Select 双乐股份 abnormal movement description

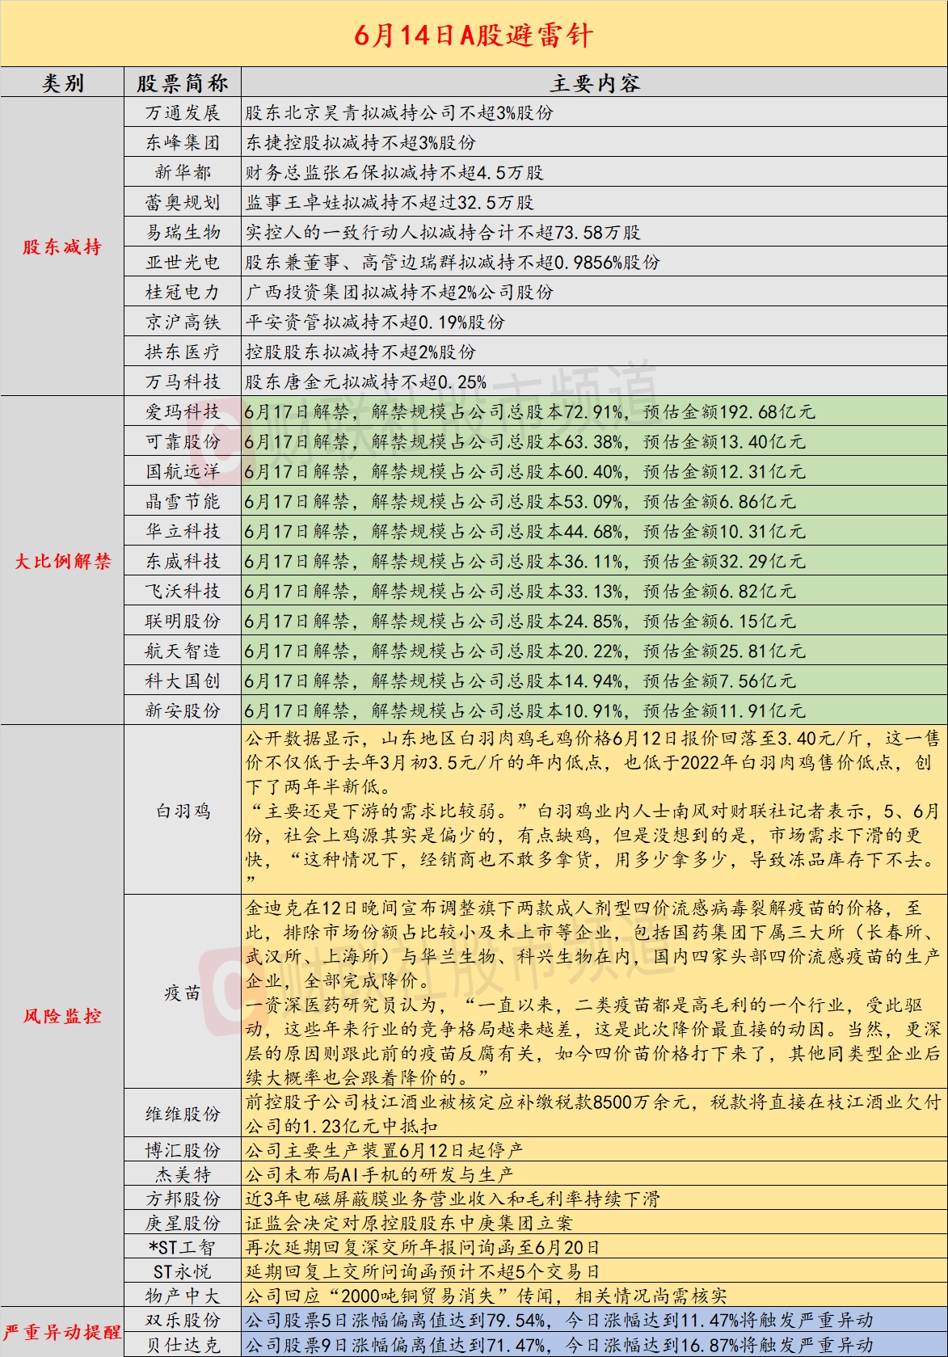(559, 1320)
